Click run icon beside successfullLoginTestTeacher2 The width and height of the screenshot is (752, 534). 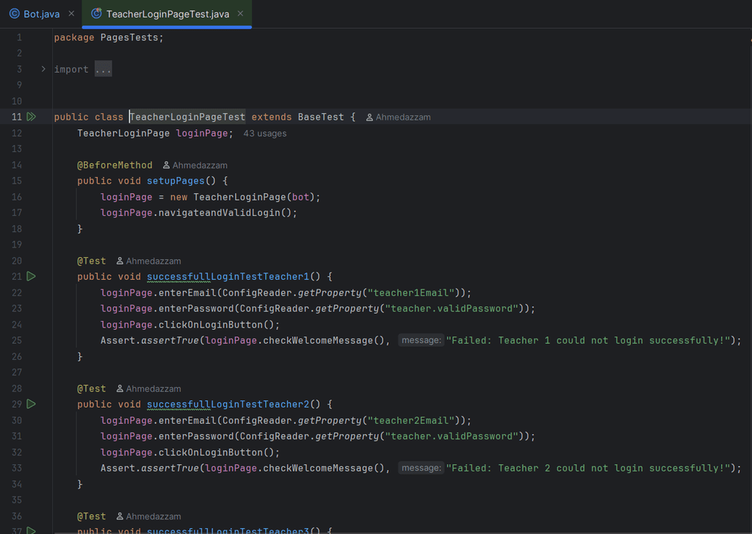(x=32, y=404)
